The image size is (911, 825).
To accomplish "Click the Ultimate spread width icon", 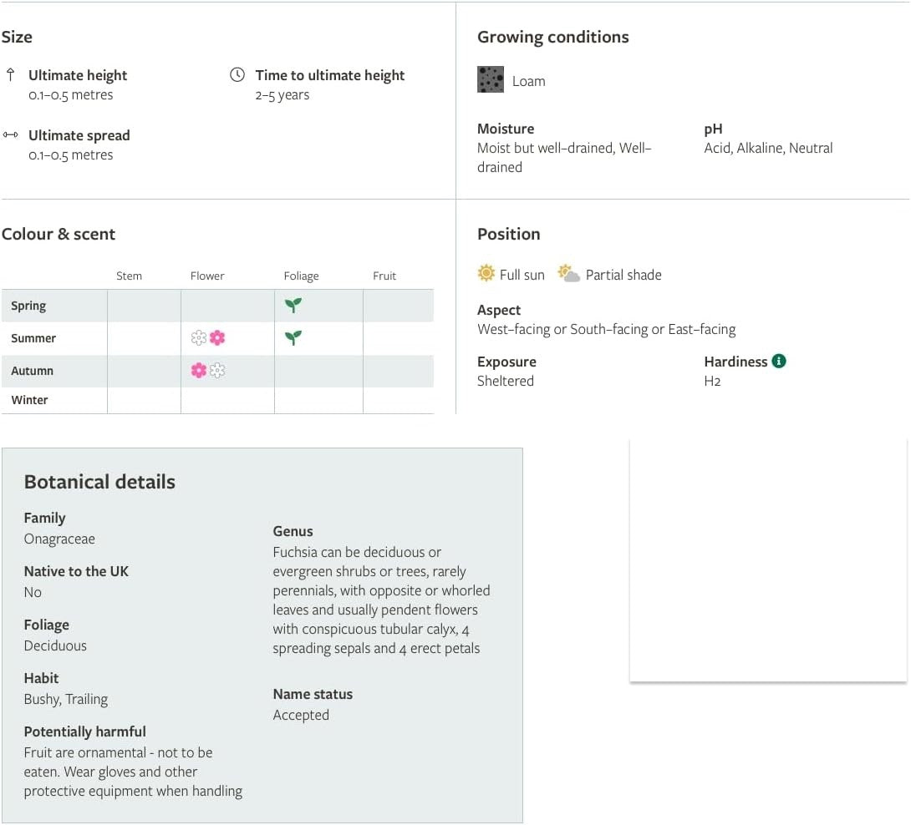I will pyautogui.click(x=11, y=134).
